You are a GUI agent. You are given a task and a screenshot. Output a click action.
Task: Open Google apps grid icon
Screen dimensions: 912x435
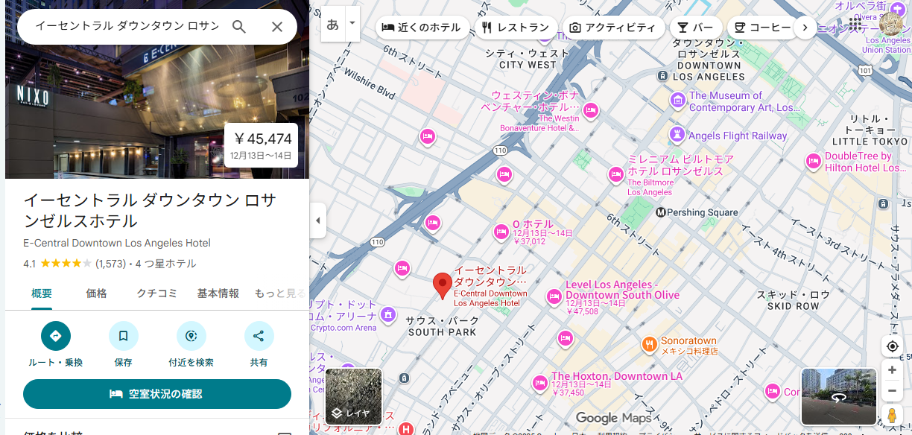click(x=855, y=25)
